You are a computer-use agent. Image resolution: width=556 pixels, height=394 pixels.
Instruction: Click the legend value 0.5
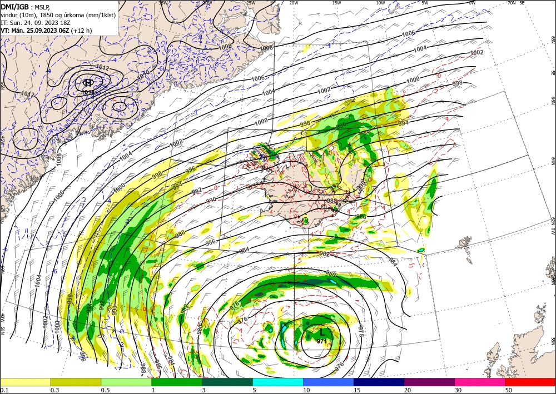pyautogui.click(x=105, y=390)
